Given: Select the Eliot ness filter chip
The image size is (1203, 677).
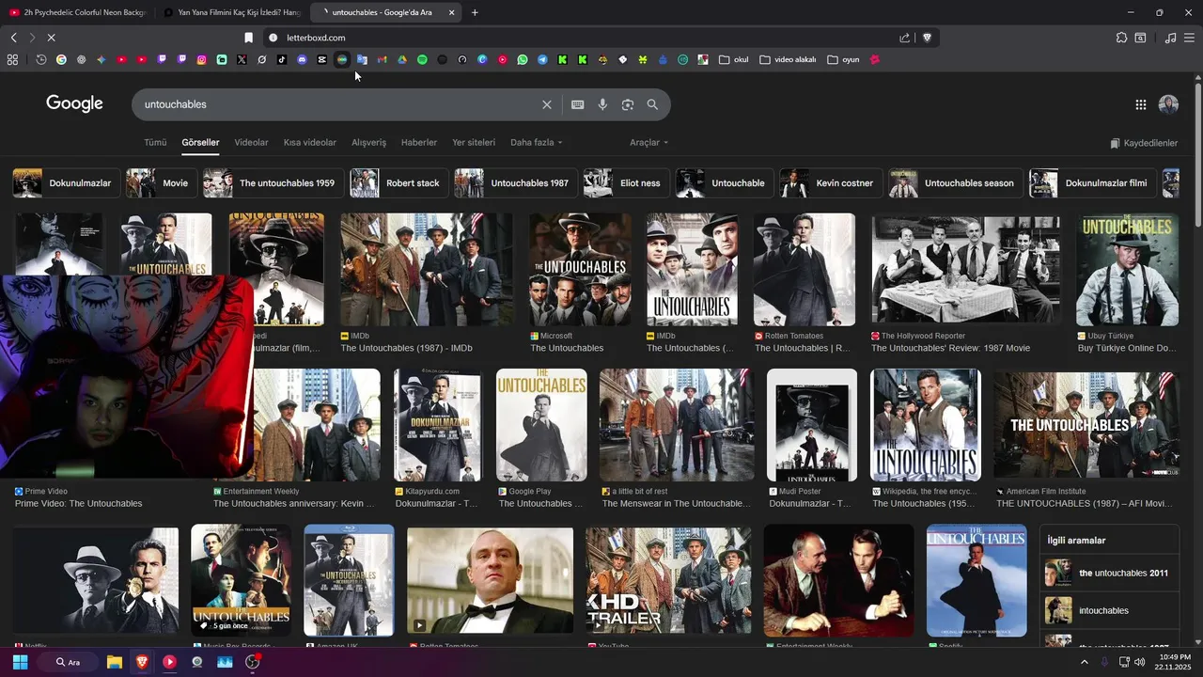Looking at the screenshot, I should click(626, 183).
